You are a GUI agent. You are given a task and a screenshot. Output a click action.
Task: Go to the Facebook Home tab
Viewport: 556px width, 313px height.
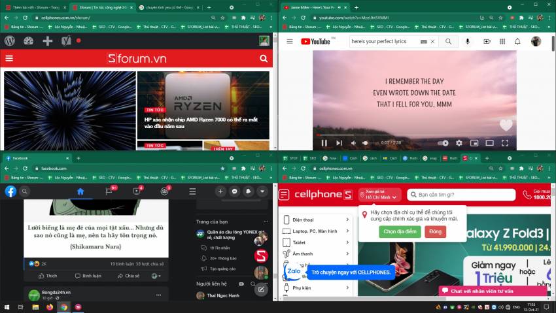pos(80,191)
